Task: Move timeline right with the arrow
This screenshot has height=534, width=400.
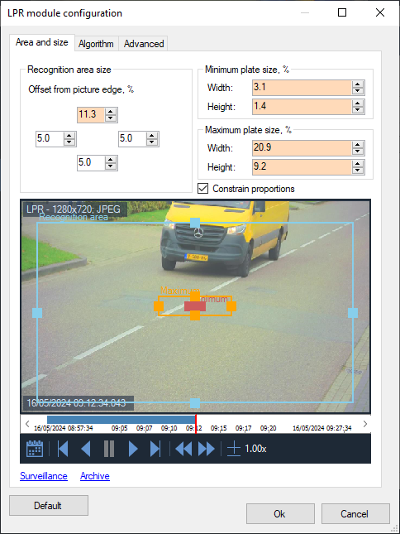Action: [365, 424]
